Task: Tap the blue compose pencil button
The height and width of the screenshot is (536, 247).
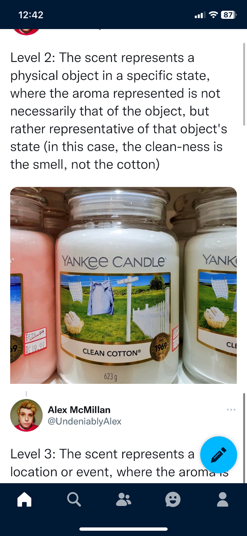Action: pos(219,455)
